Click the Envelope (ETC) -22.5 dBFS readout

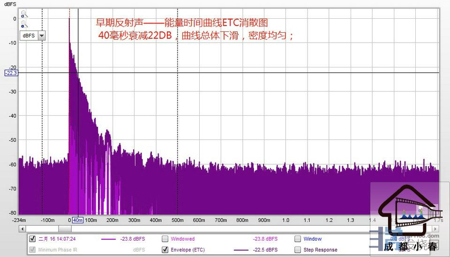tap(265, 250)
